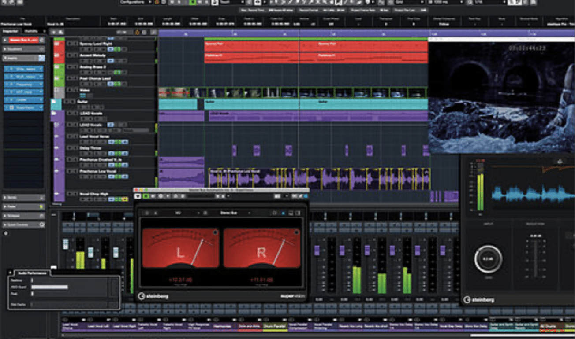Mute the Accent Melody track
575x339 pixels.
[70, 55]
